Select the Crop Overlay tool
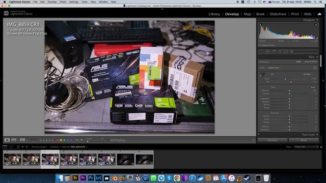This screenshot has height=183, width=326. 262,51
